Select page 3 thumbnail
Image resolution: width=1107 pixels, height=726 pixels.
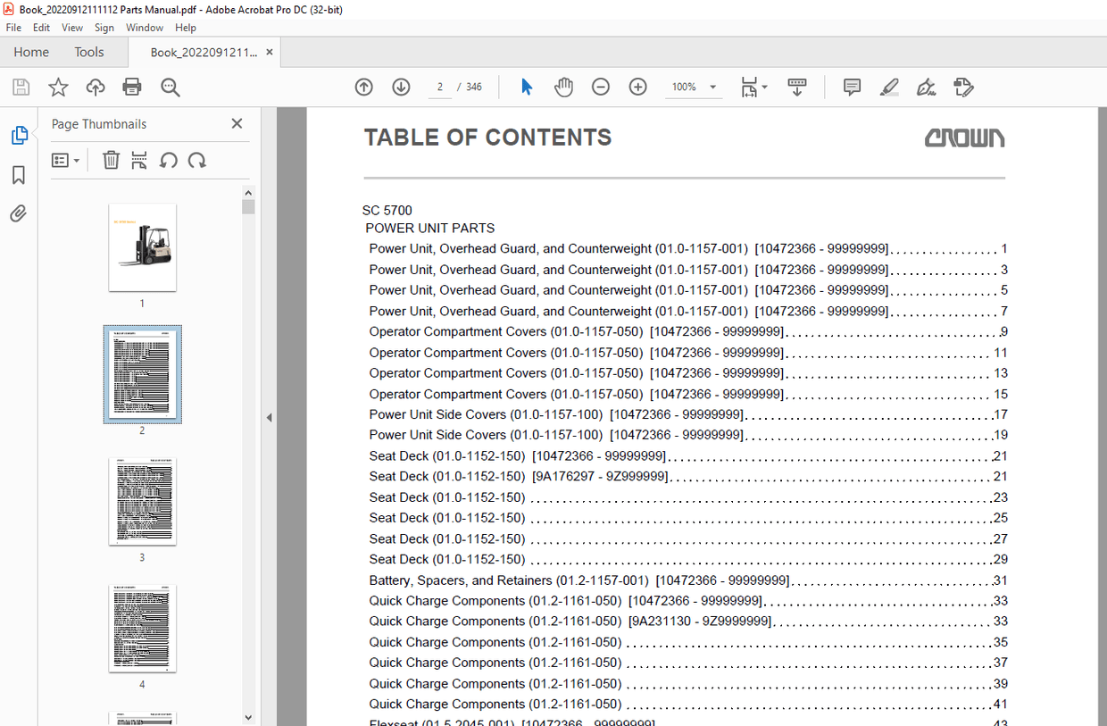(x=142, y=501)
